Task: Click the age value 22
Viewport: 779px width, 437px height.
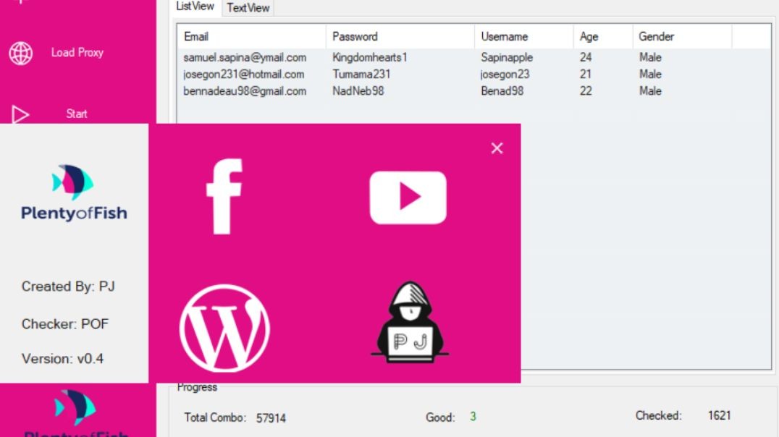Action: [x=586, y=91]
